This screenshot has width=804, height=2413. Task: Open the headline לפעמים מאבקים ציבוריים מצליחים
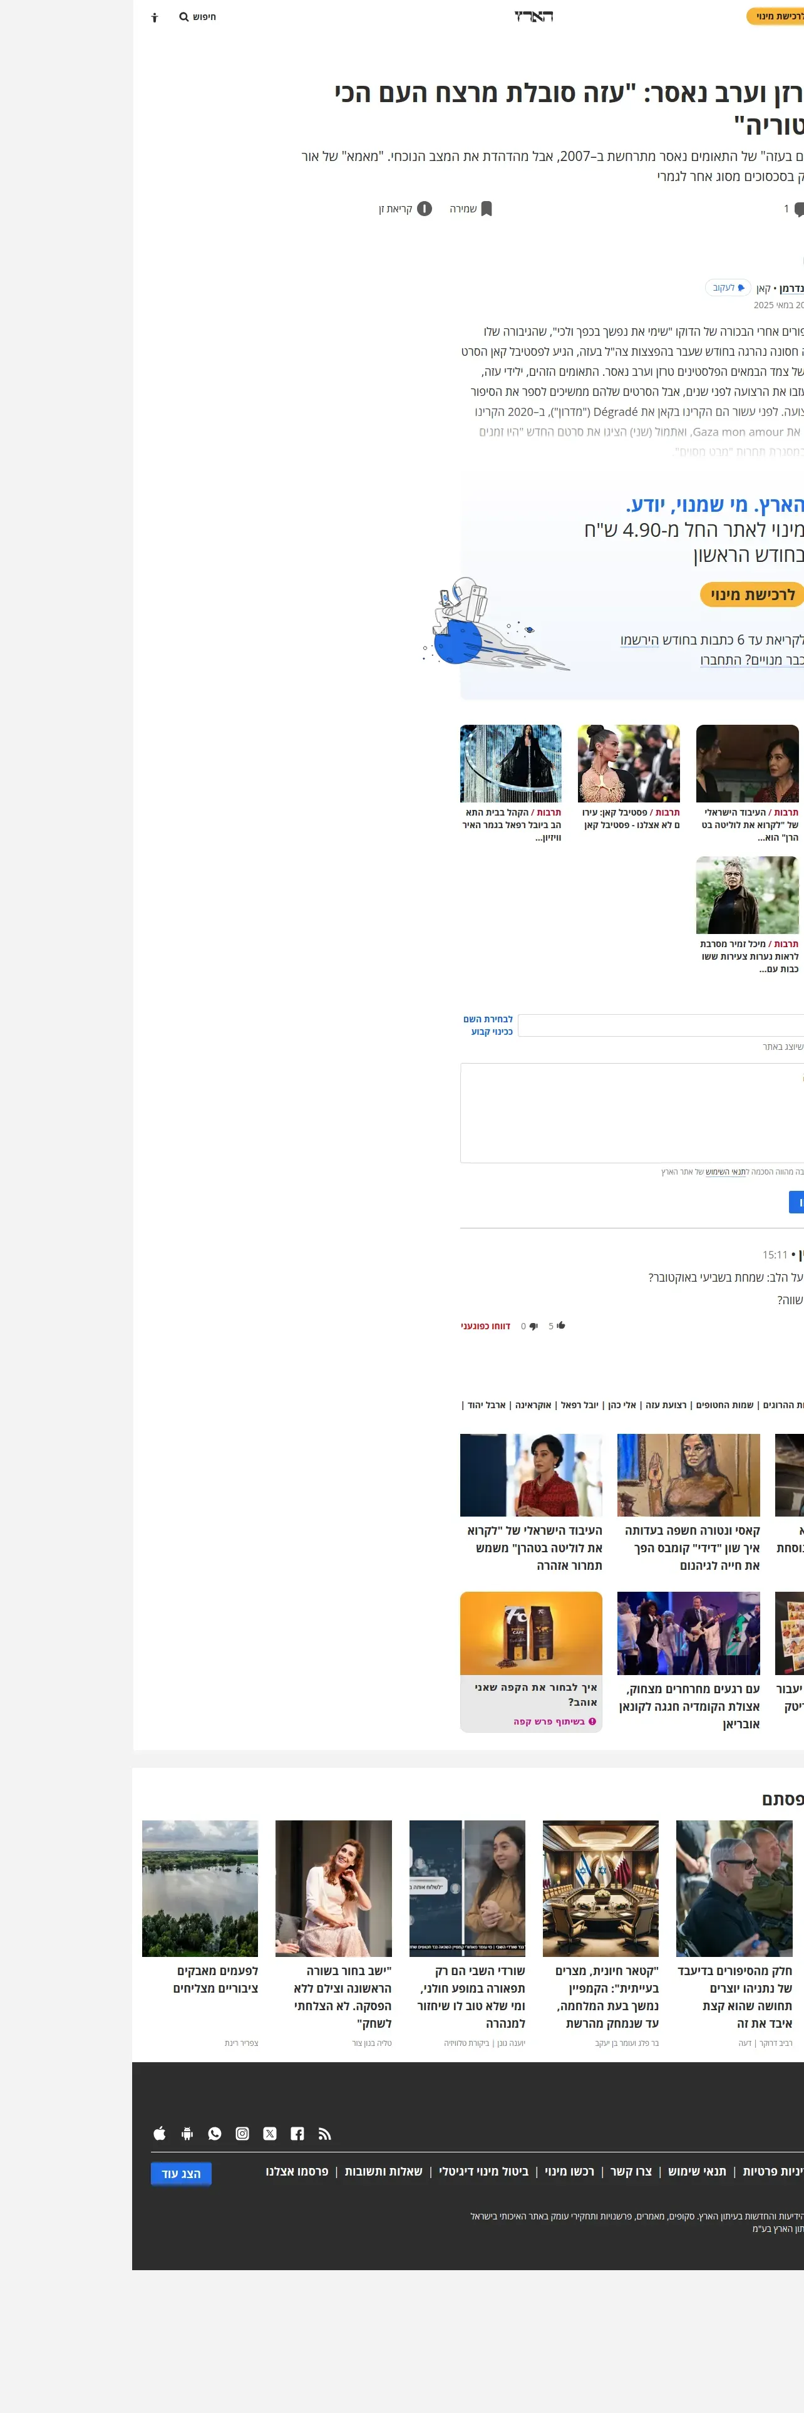(x=216, y=1980)
